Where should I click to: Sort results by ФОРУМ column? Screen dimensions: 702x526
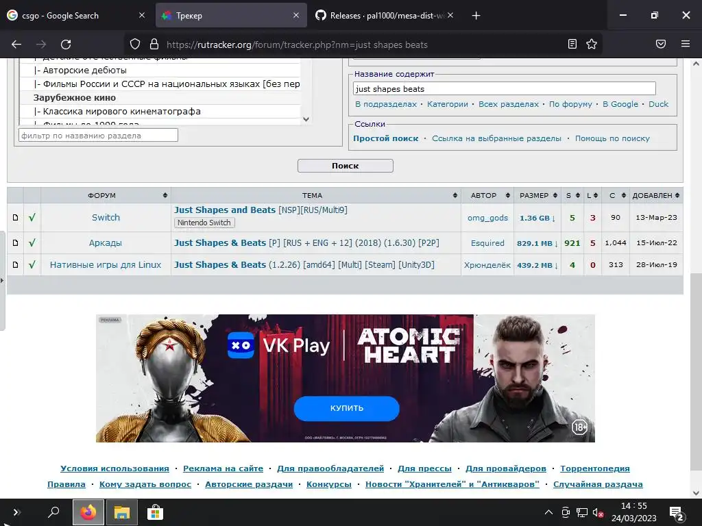pyautogui.click(x=106, y=195)
